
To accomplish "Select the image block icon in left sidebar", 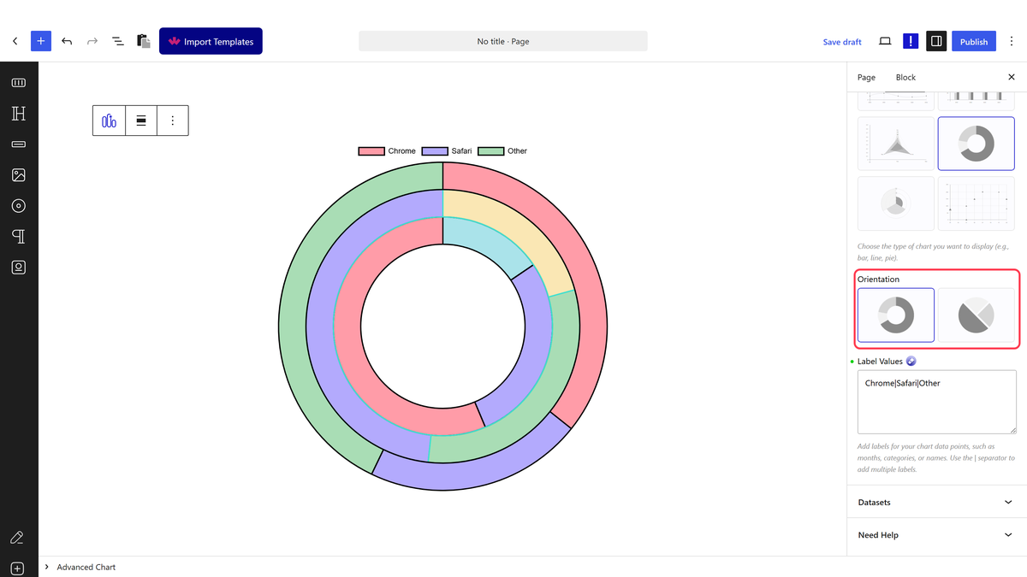I will click(x=19, y=175).
